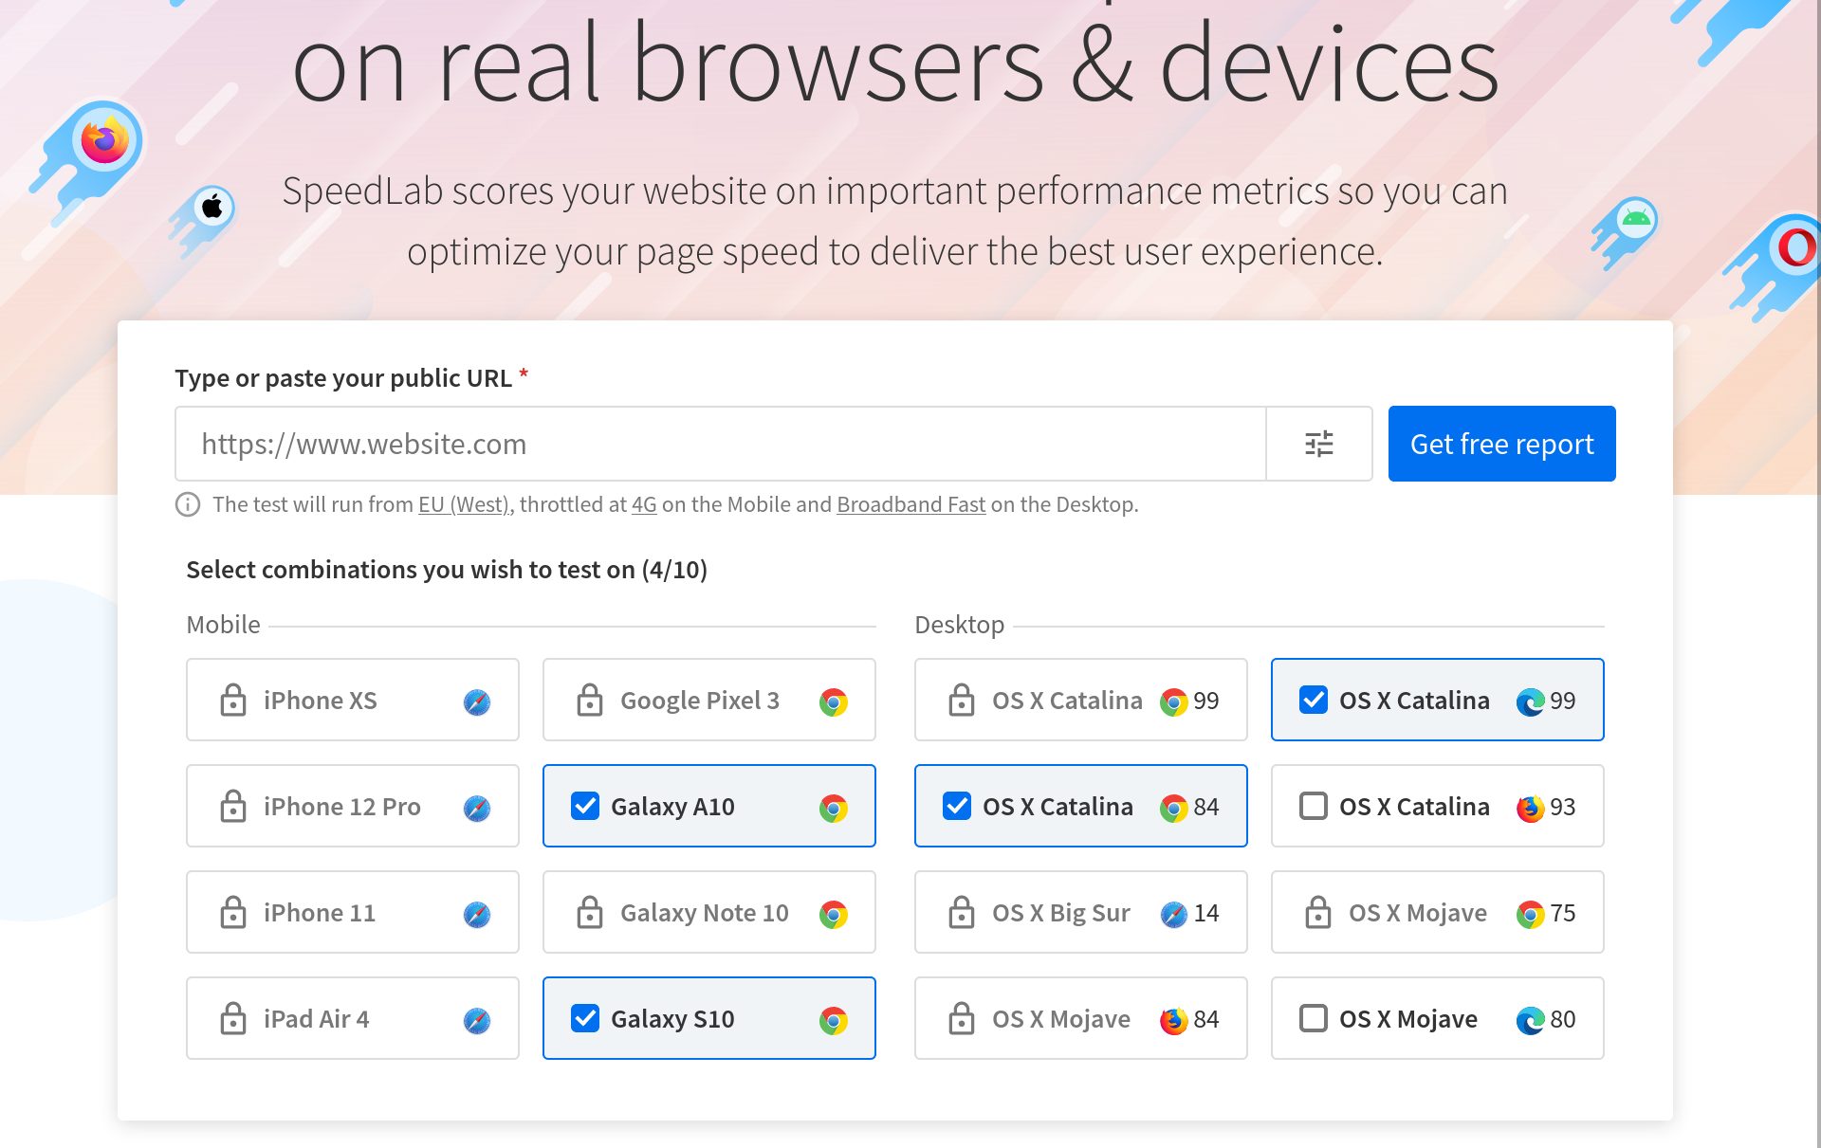Click the settings sliders icon next to URL field

click(1321, 445)
